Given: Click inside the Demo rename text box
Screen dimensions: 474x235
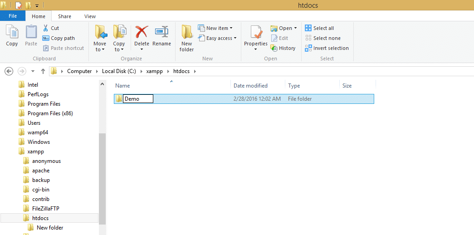Looking at the screenshot, I should click(x=138, y=99).
